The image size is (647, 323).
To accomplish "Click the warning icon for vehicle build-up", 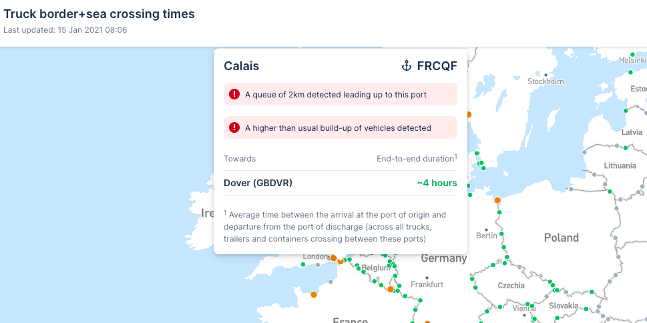I will [x=234, y=127].
